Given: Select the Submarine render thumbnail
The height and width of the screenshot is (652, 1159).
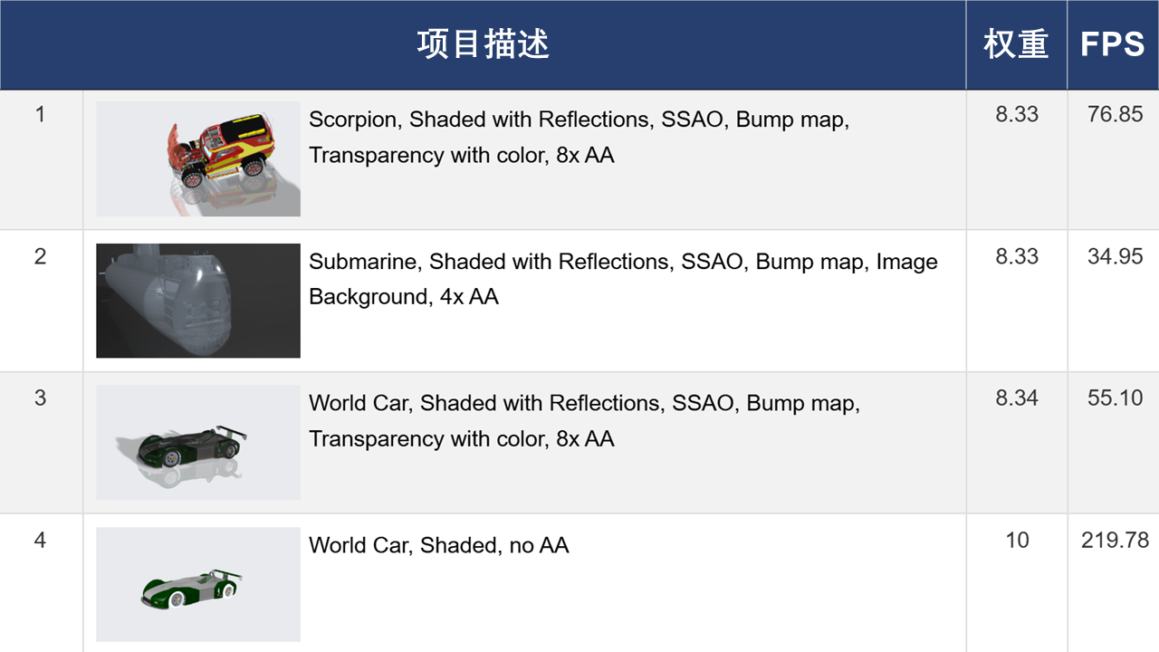Looking at the screenshot, I should tap(198, 301).
